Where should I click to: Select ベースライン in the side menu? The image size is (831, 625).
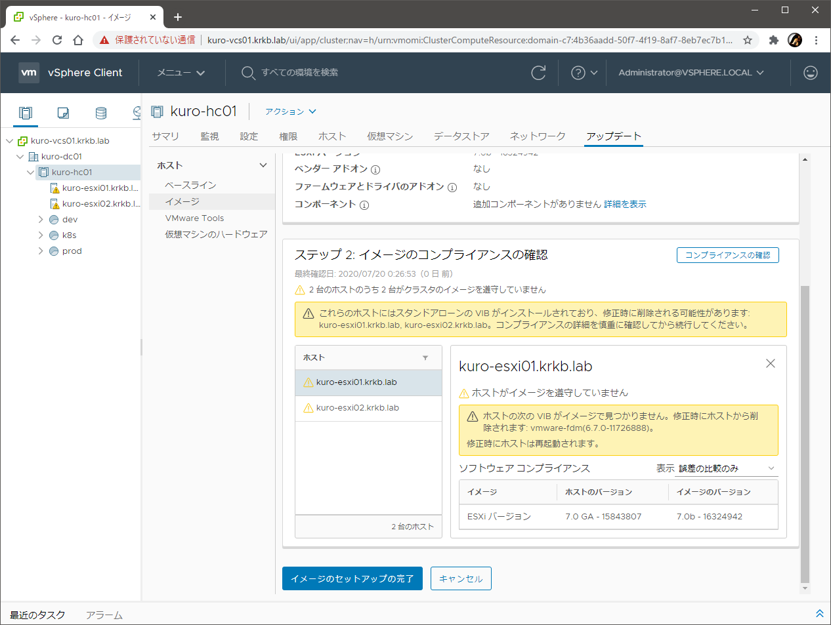[190, 185]
